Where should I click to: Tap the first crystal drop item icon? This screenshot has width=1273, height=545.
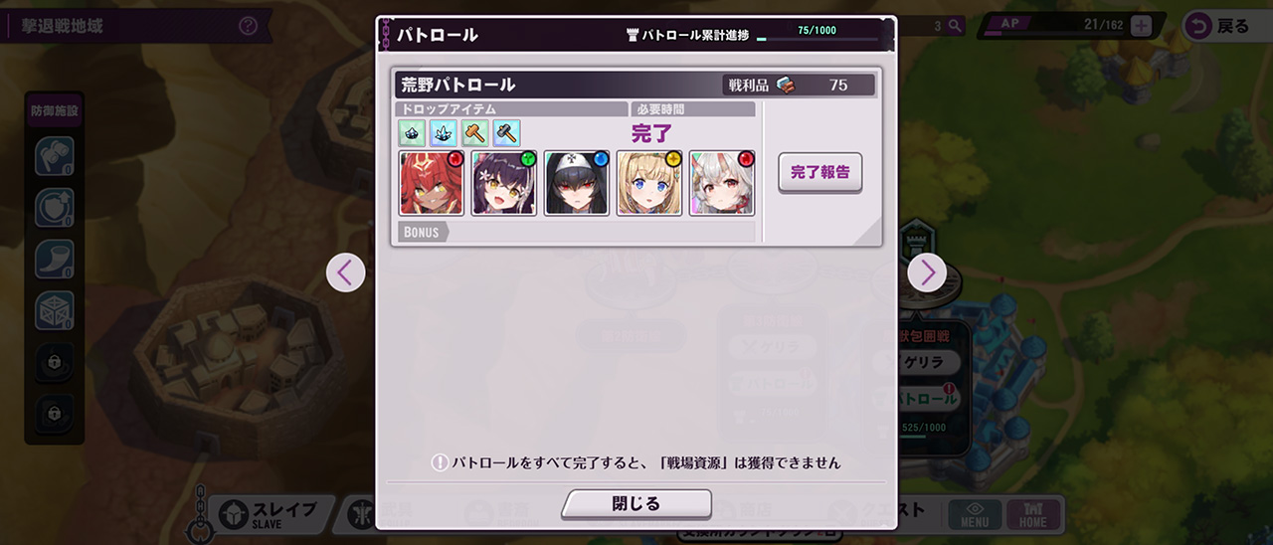coord(412,132)
